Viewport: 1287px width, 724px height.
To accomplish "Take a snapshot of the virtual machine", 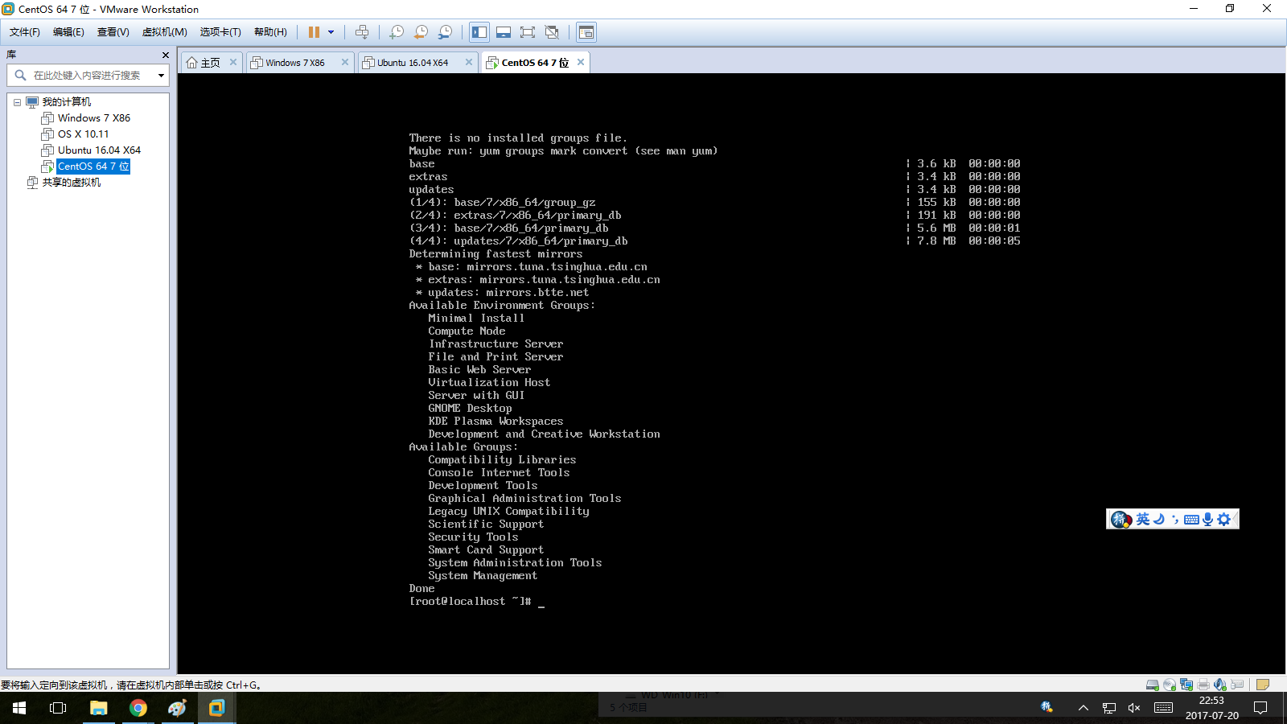I will tap(396, 32).
